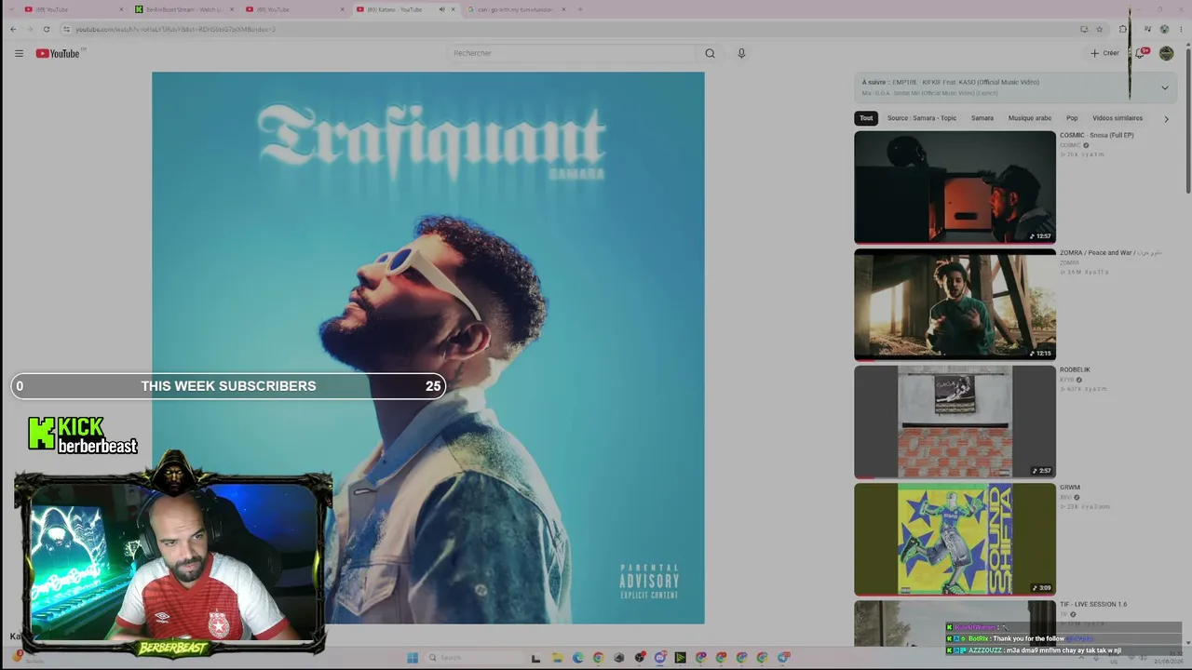
Task: Switch to the Katano - YouTube tab
Action: [x=406, y=9]
